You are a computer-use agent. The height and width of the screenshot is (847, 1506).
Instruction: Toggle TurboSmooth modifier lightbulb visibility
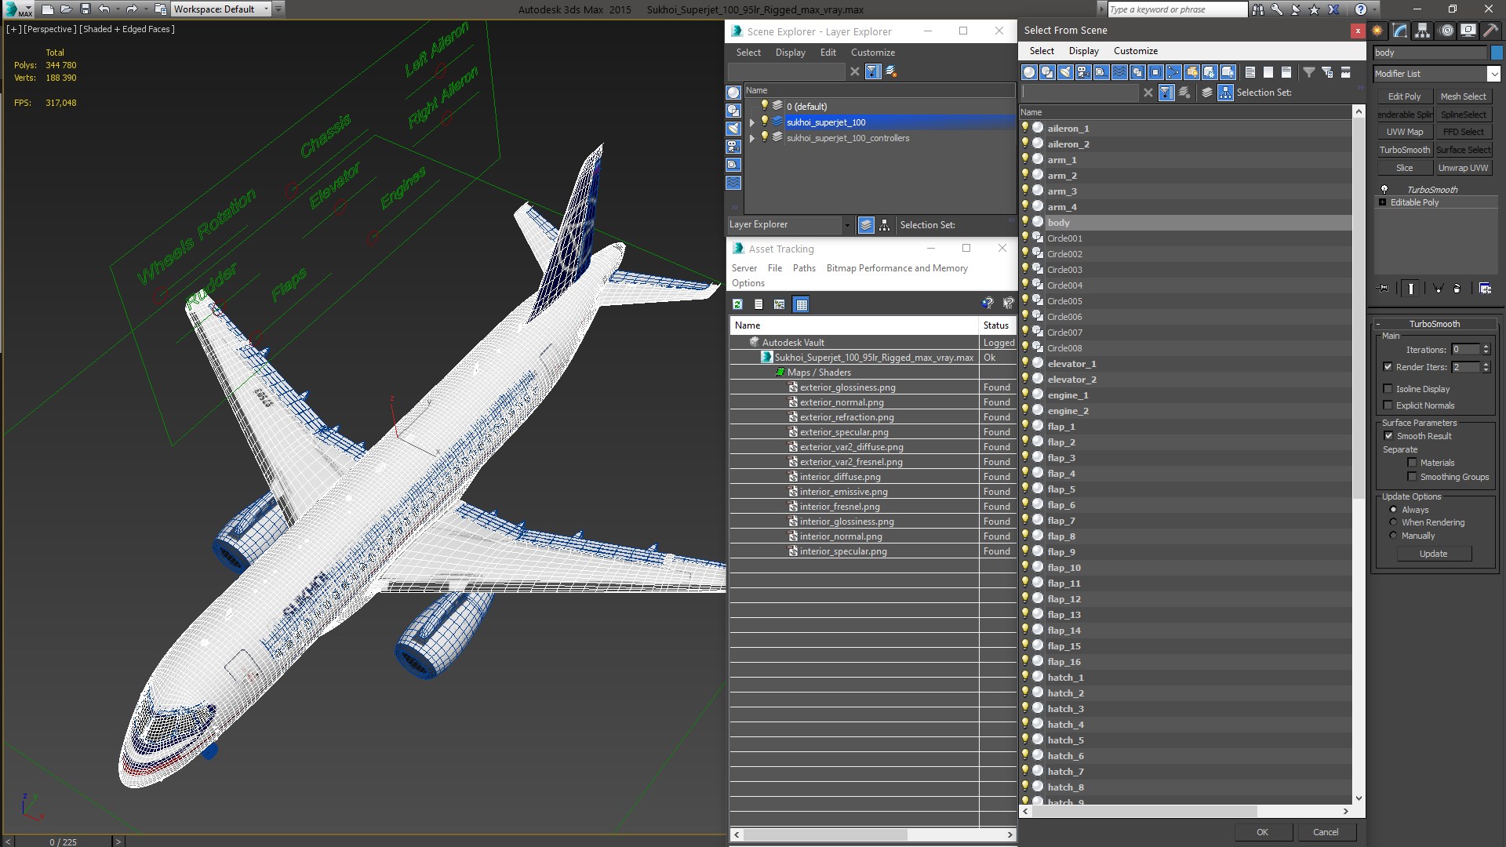(x=1384, y=190)
